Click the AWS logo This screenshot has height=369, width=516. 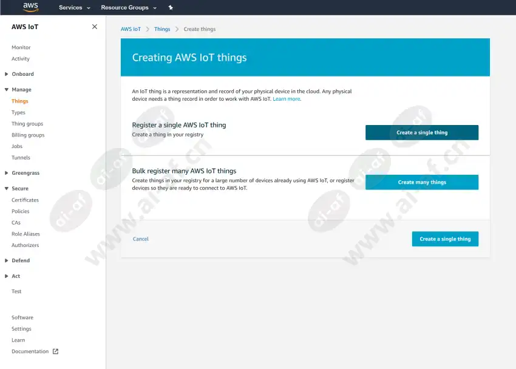30,7
